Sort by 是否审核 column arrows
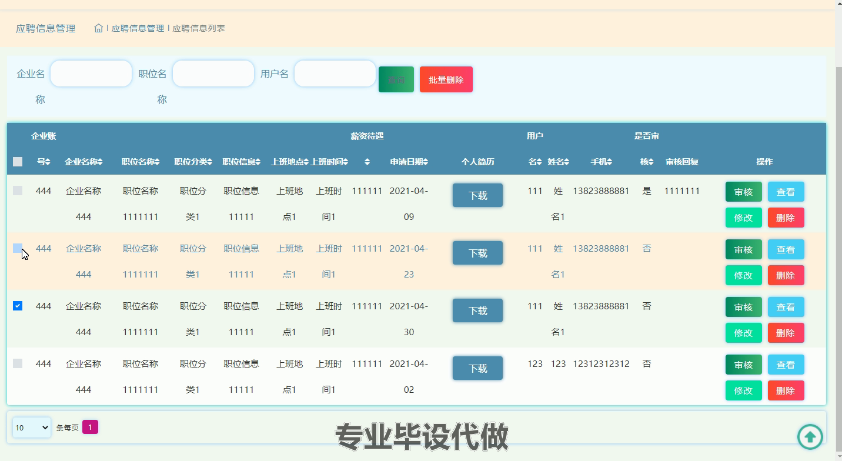This screenshot has height=461, width=842. pos(651,162)
